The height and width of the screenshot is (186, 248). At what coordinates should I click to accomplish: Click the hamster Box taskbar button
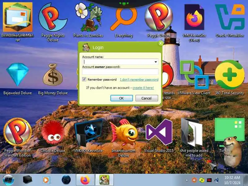[104, 180]
